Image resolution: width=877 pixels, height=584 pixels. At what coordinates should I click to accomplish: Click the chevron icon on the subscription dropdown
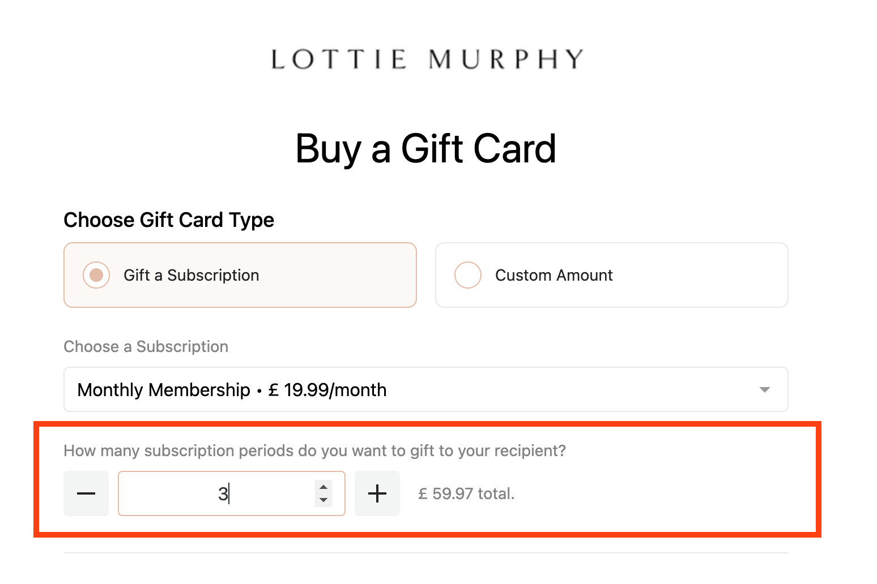tap(765, 389)
